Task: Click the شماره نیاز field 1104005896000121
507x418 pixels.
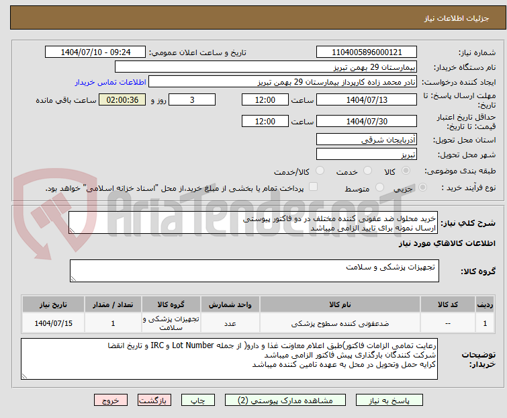Action: pyautogui.click(x=367, y=52)
